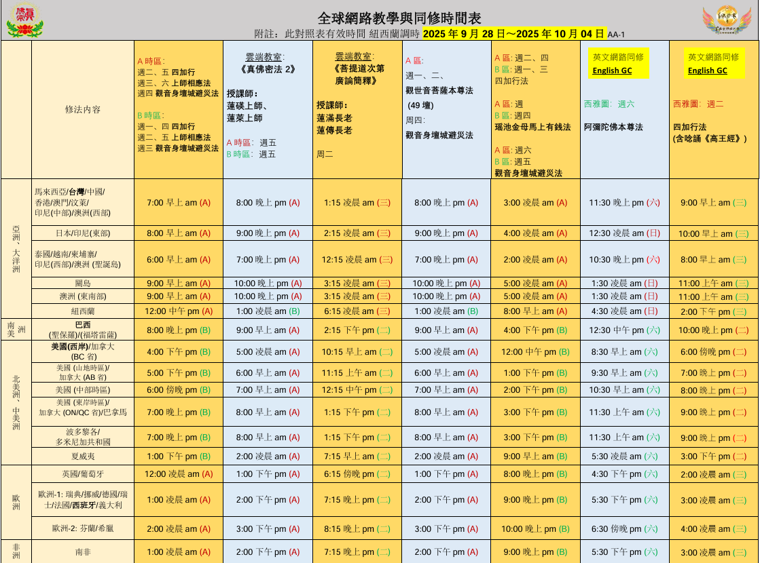
Task: Select the 夏威夷 row label
Action: point(83,457)
